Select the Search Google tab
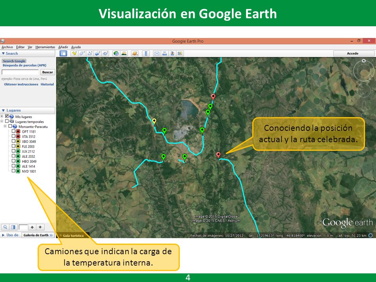 [14, 61]
